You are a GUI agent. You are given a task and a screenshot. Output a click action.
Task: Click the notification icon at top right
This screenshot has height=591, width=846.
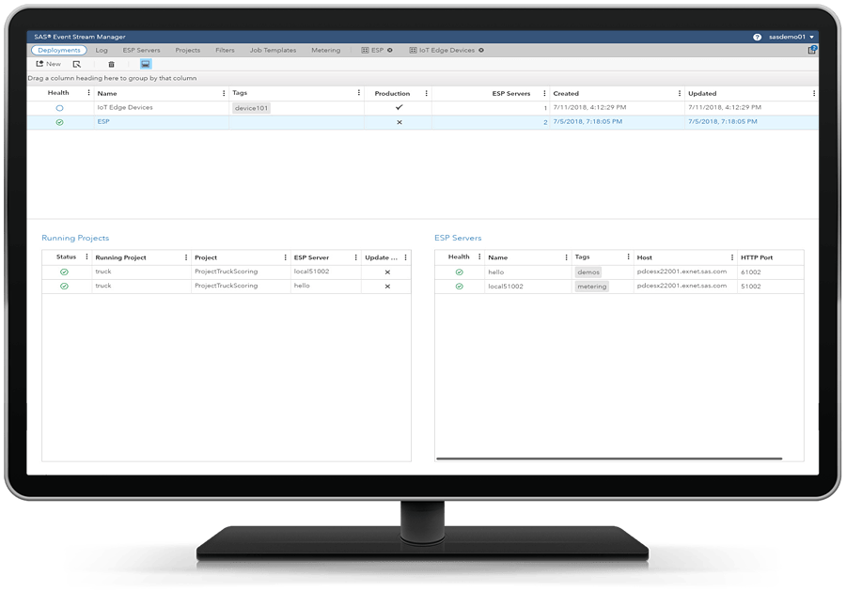812,49
